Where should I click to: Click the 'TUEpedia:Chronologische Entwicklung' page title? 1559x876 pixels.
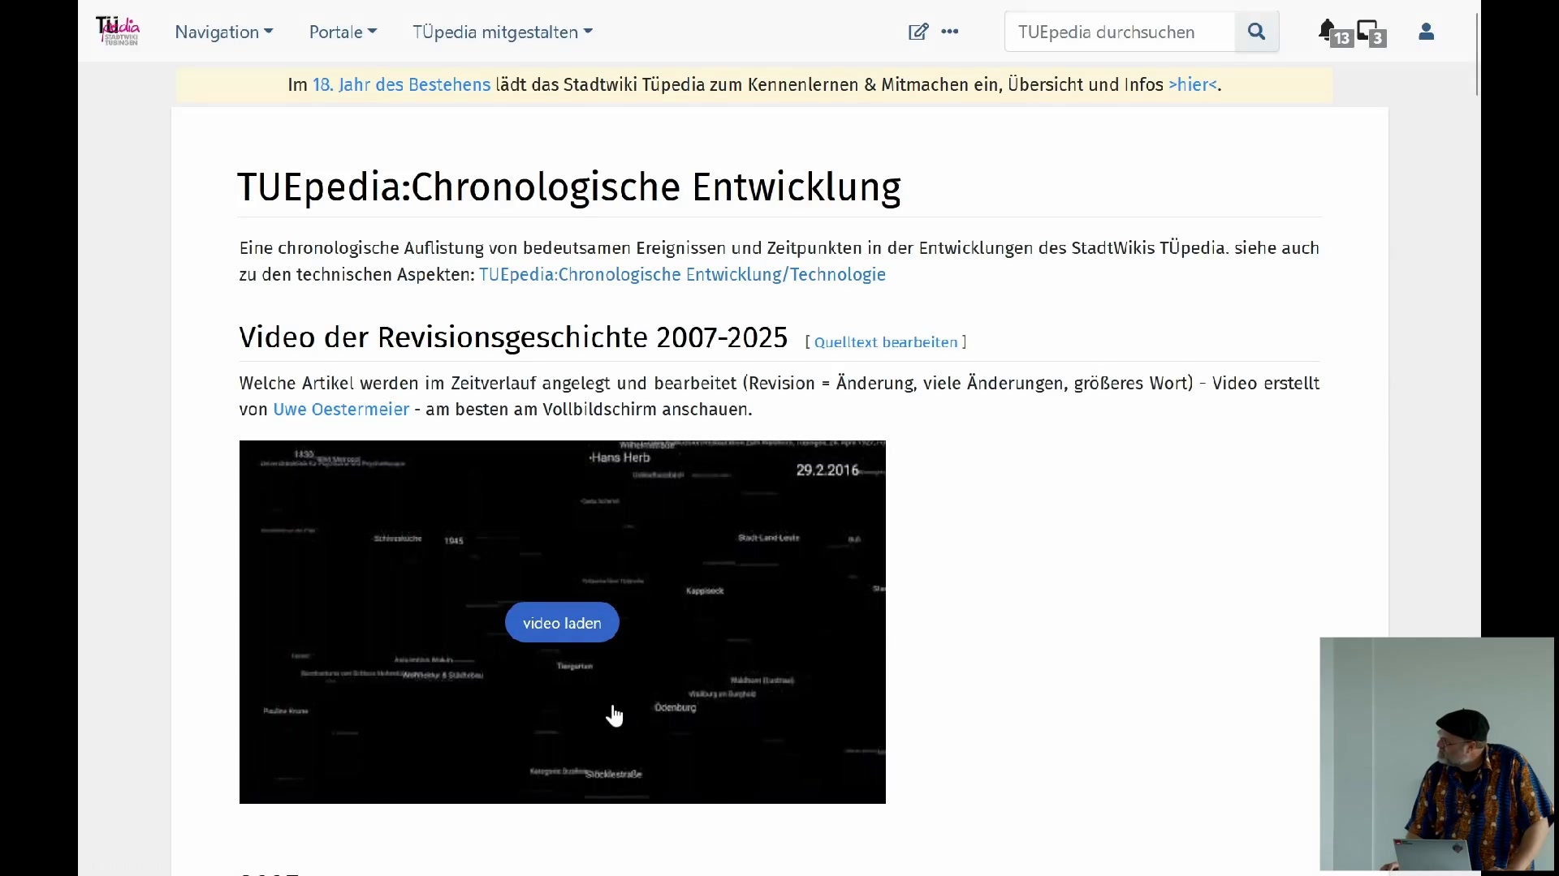point(569,187)
